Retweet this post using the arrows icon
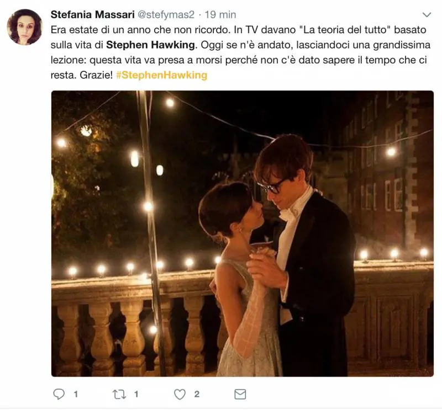The width and height of the screenshot is (442, 410). coord(119,394)
